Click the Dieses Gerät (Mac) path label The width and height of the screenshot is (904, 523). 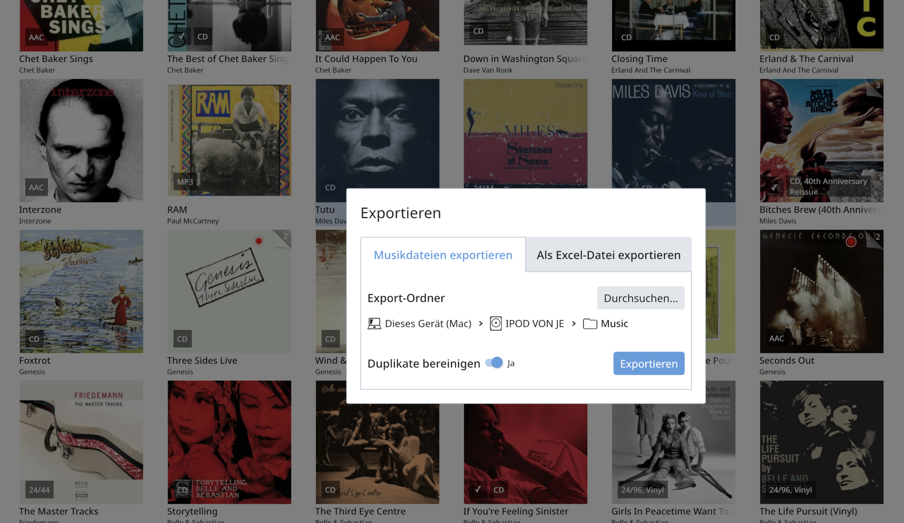point(428,324)
